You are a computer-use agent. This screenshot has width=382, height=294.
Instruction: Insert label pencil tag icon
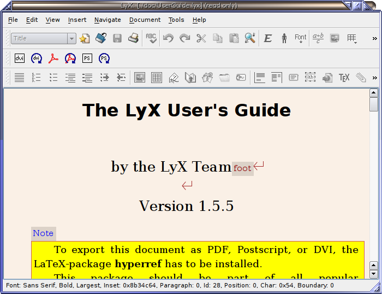click(x=174, y=78)
